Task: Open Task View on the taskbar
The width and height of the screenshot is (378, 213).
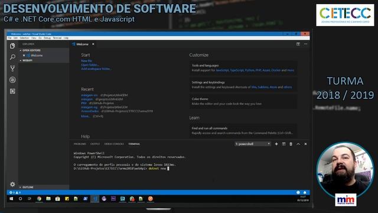Action: 30,199
